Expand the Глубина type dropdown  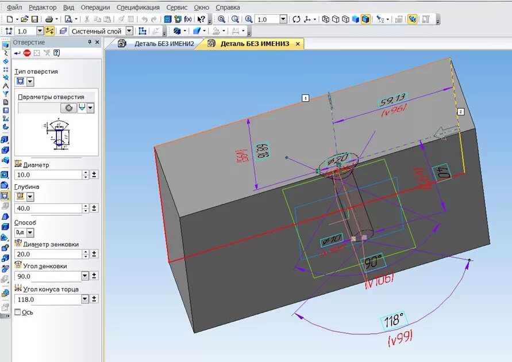click(x=30, y=197)
